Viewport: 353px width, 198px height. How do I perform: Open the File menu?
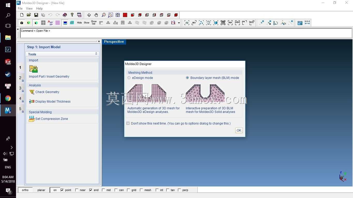[x=20, y=9]
